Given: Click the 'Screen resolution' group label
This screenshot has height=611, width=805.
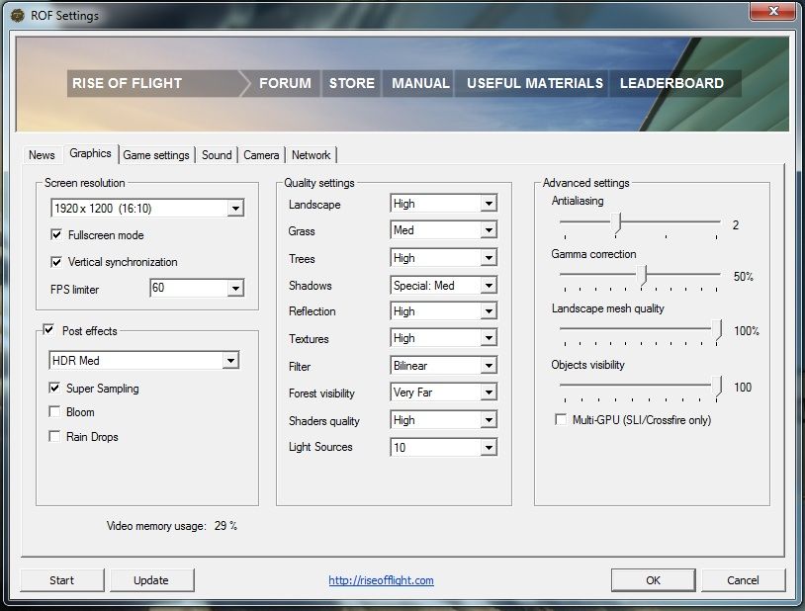Looking at the screenshot, I should pyautogui.click(x=85, y=183).
